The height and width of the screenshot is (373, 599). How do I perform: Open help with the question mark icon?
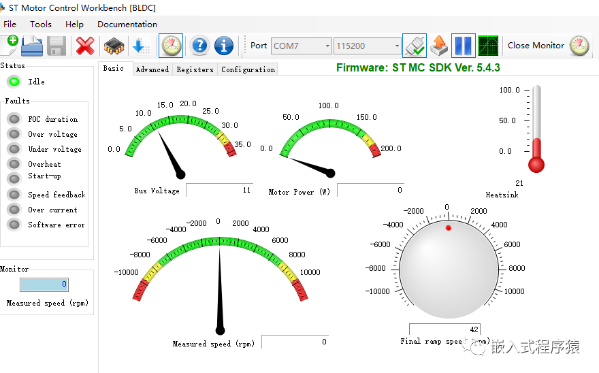(x=199, y=46)
